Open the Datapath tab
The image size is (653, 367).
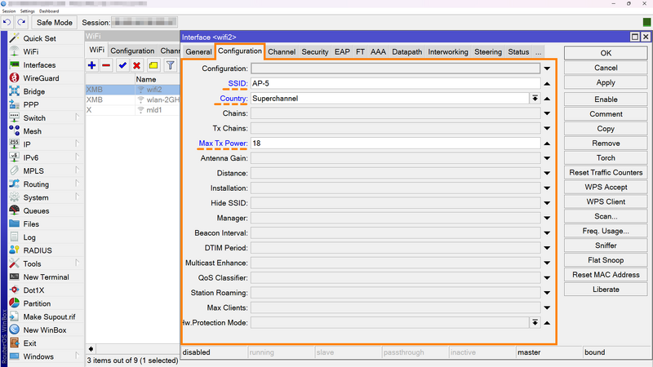(x=406, y=52)
